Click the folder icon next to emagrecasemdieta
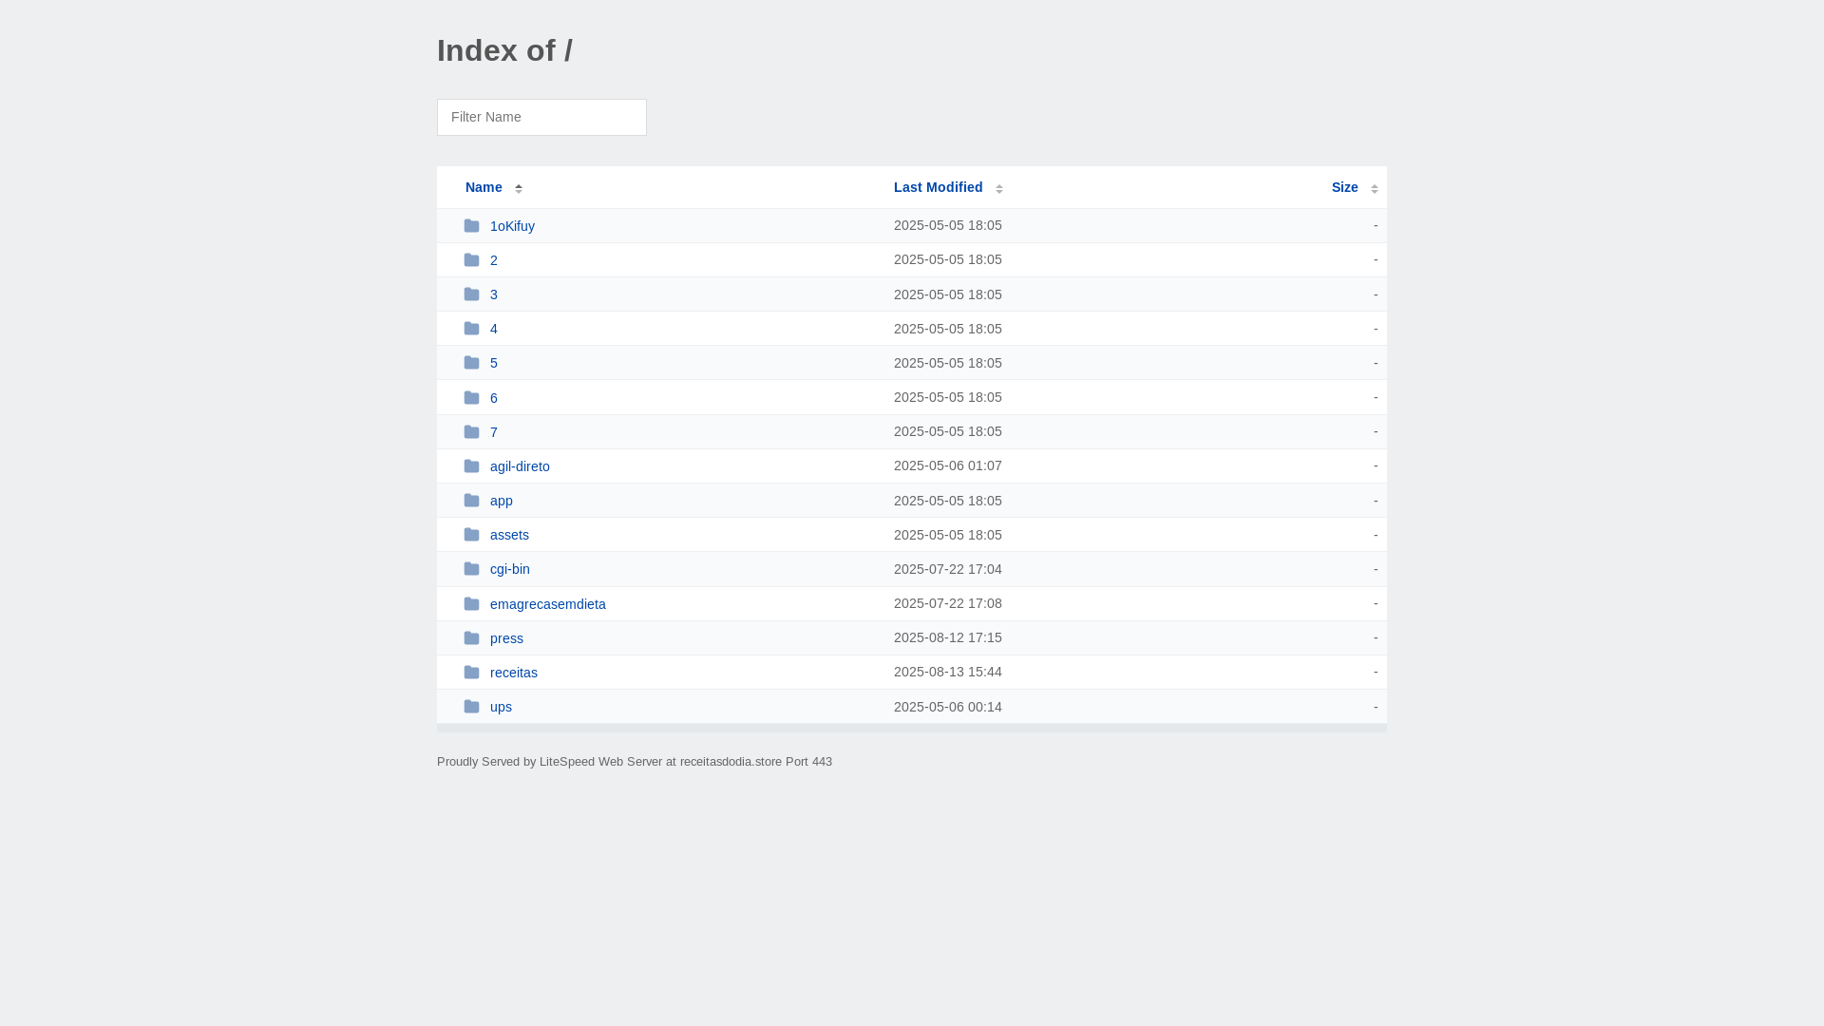This screenshot has height=1026, width=1824. coord(471,603)
